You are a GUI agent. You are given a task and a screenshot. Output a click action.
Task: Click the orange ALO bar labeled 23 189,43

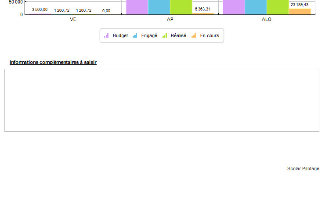click(300, 11)
